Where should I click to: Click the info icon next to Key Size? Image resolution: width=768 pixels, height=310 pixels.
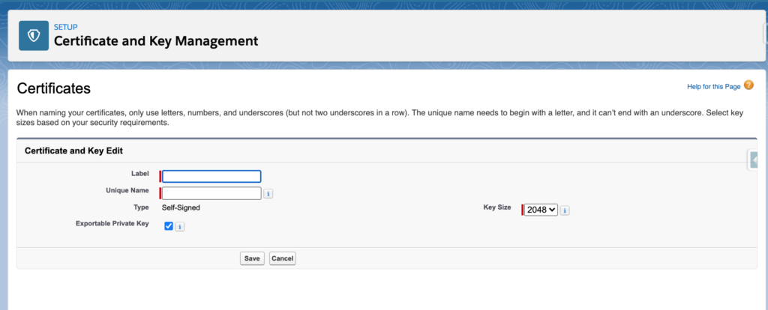565,210
